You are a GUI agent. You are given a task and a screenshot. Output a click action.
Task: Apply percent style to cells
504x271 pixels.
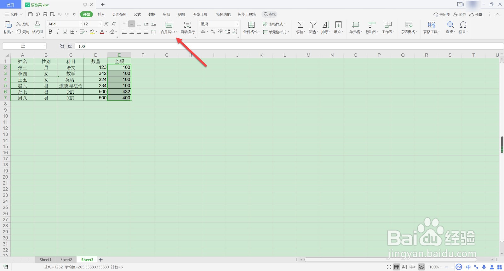pos(213,32)
